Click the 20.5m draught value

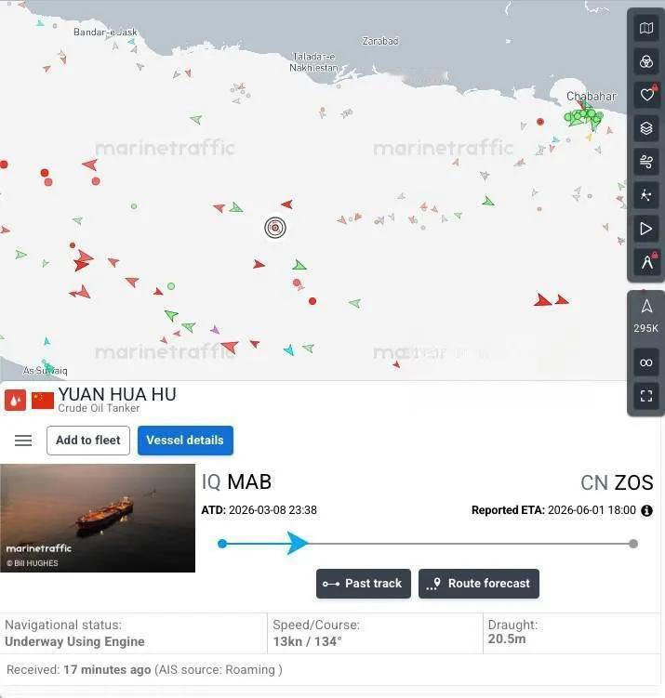(507, 639)
